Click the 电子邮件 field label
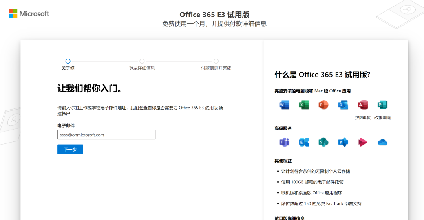Viewport: 424px width, 220px height. [x=66, y=126]
